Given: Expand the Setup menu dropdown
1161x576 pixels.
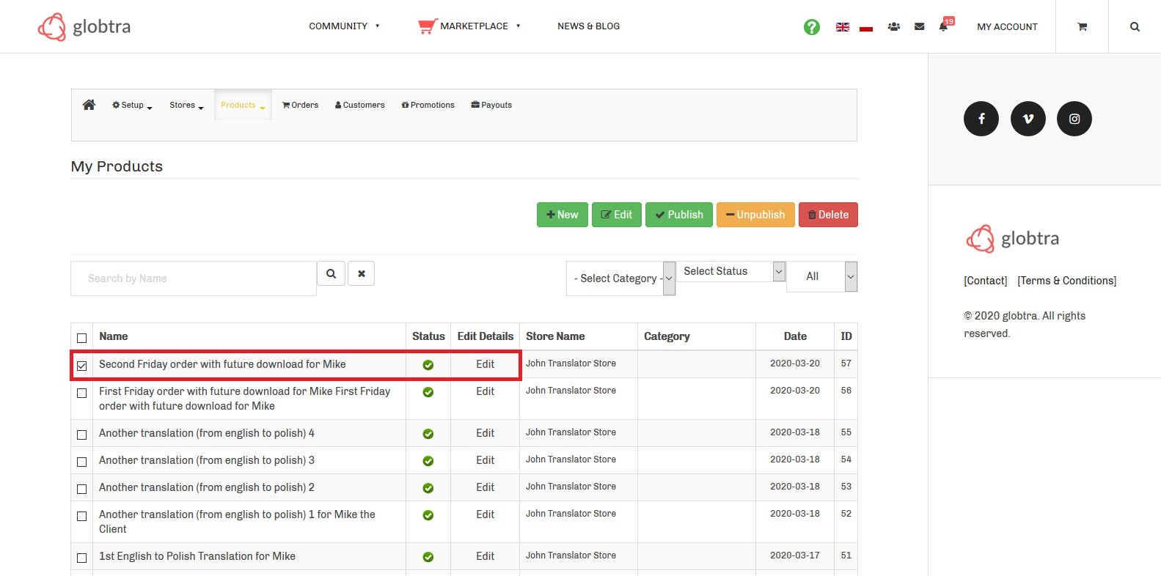Looking at the screenshot, I should [132, 106].
